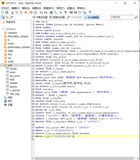The width and height of the screenshot is (140, 160).
Task: Click the Refresh toolbar icon
Action: [3, 13]
